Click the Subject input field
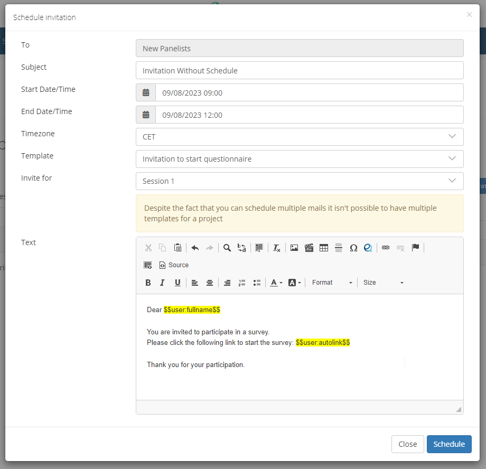 300,70
